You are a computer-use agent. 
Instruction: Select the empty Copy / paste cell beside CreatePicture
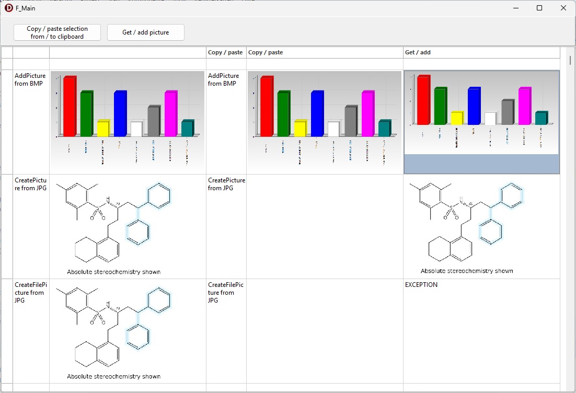pos(324,226)
